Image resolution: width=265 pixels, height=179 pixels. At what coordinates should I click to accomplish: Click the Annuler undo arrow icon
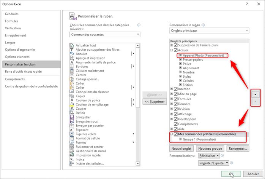(72, 54)
